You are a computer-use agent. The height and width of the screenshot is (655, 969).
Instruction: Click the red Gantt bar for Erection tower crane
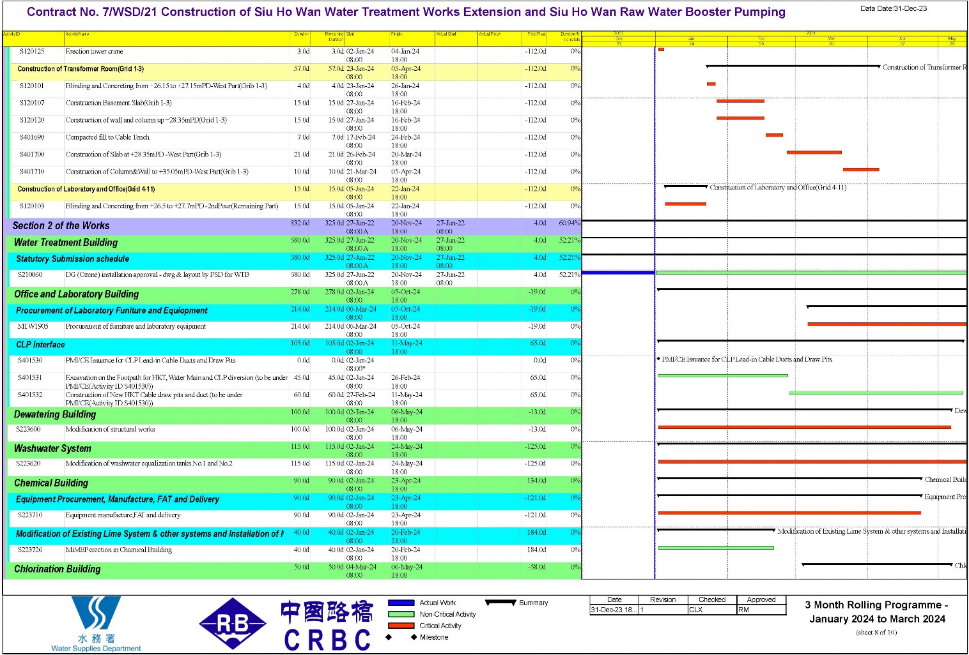[661, 49]
